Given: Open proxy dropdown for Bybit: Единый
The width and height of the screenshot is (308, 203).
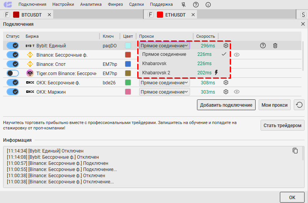Looking at the screenshot, I should click(165, 45).
